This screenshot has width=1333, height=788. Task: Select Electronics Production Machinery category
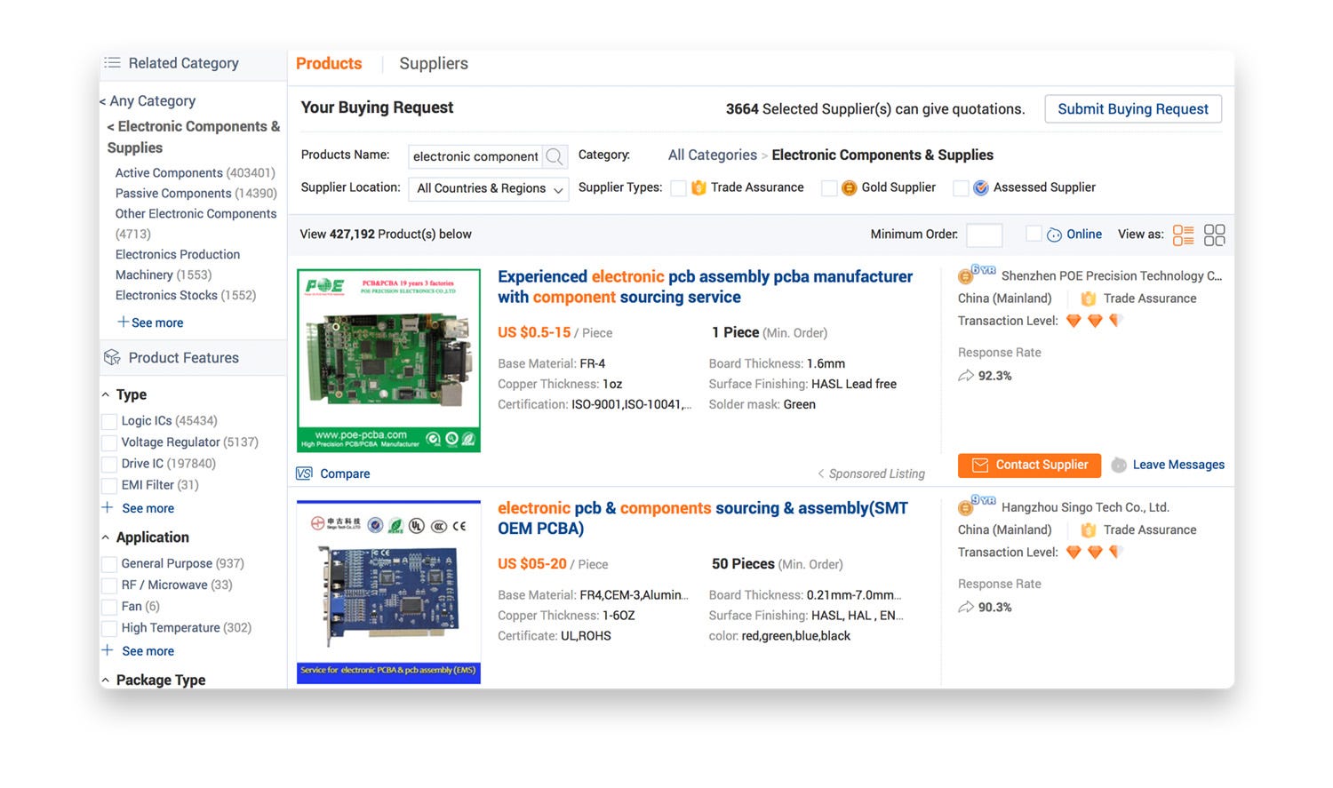[178, 265]
